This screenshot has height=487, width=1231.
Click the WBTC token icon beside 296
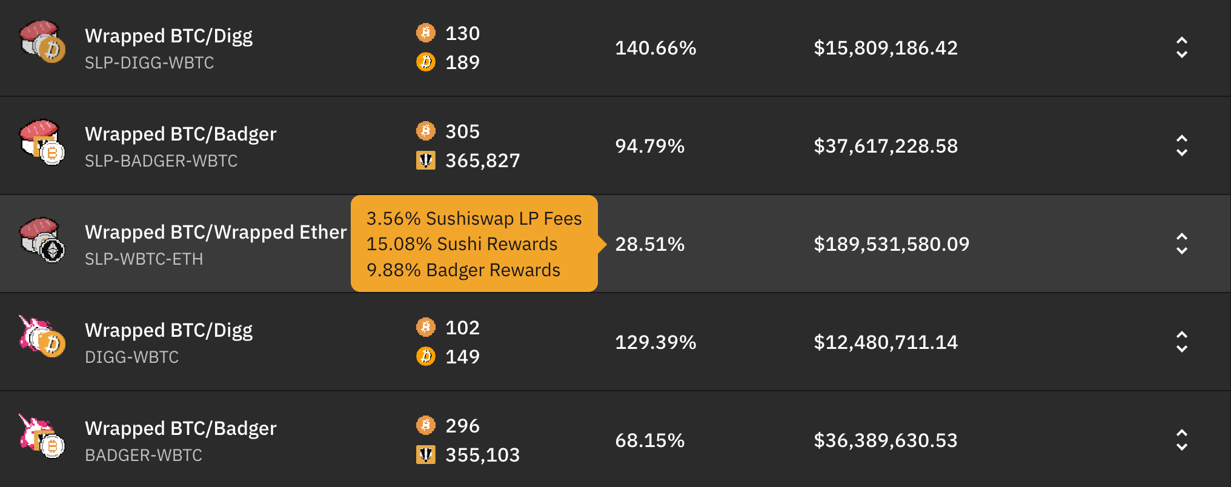426,425
